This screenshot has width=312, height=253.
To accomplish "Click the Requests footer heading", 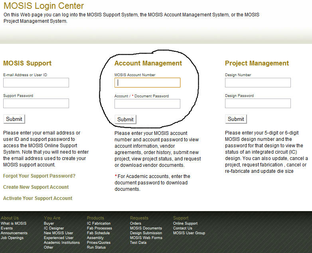I will click(139, 218).
